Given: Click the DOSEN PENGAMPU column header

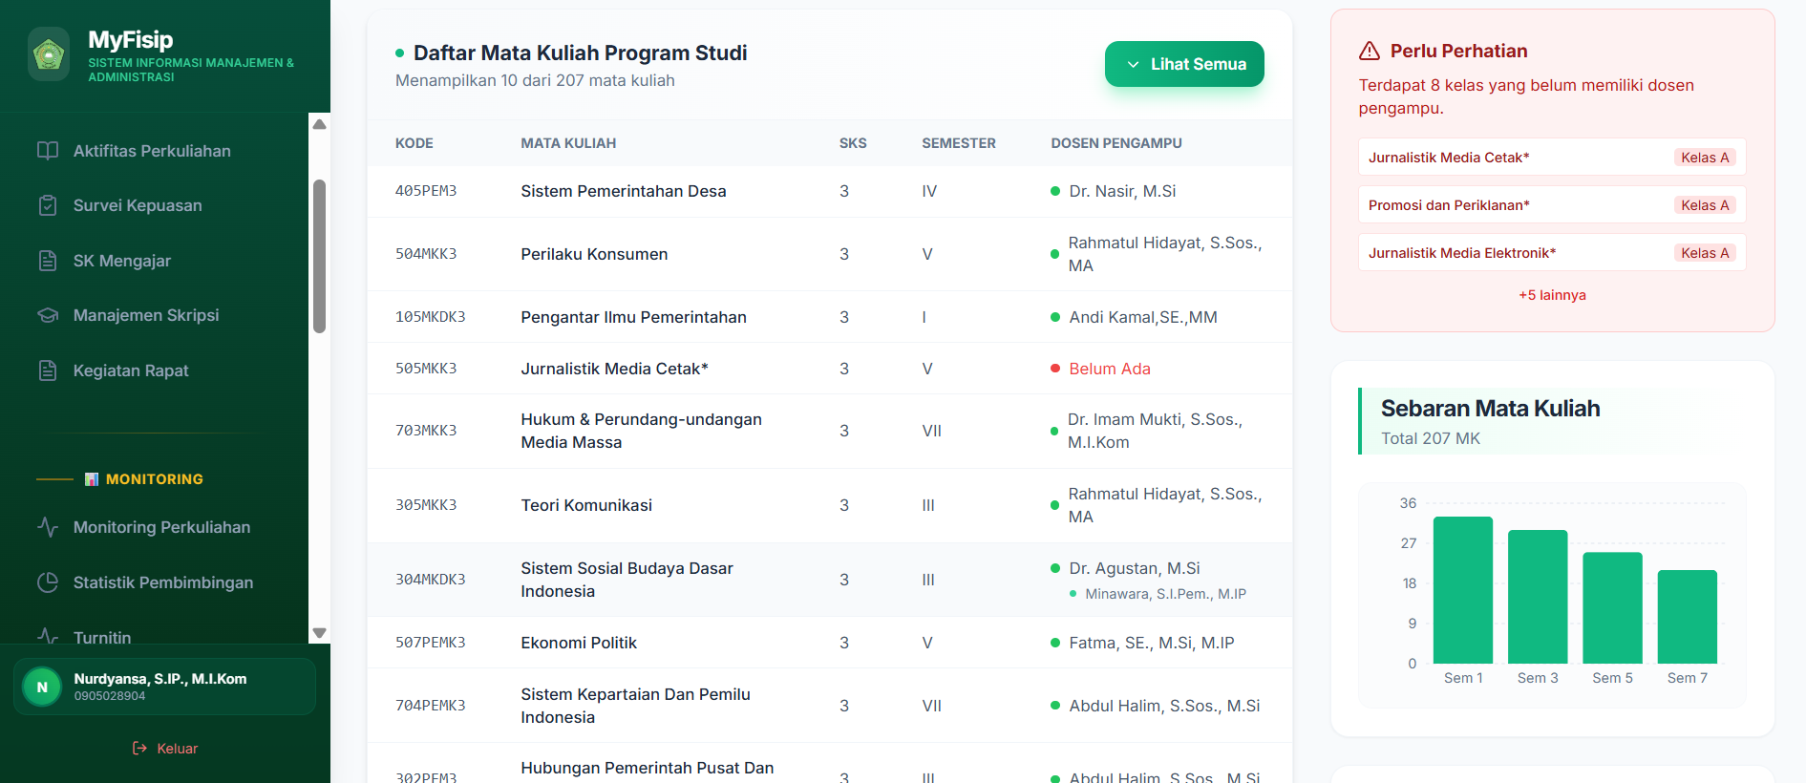Looking at the screenshot, I should (1115, 143).
